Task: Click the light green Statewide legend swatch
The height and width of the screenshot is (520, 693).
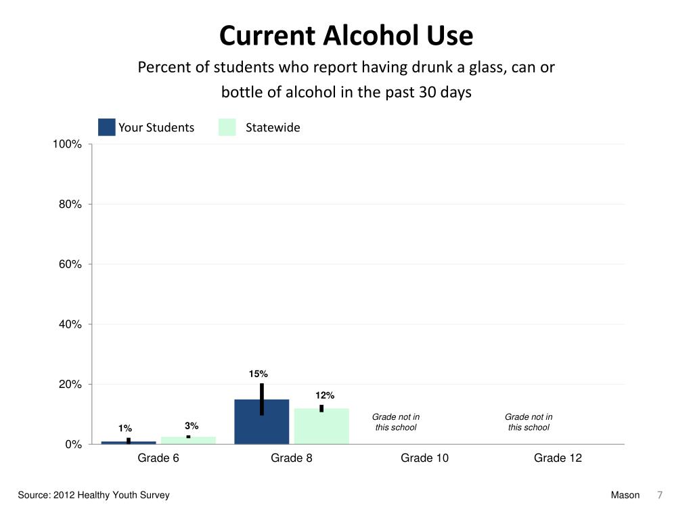Action: point(227,127)
